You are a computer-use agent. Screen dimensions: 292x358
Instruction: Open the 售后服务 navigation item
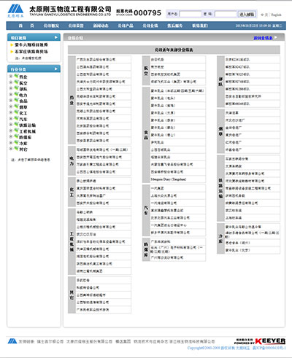click(x=175, y=26)
